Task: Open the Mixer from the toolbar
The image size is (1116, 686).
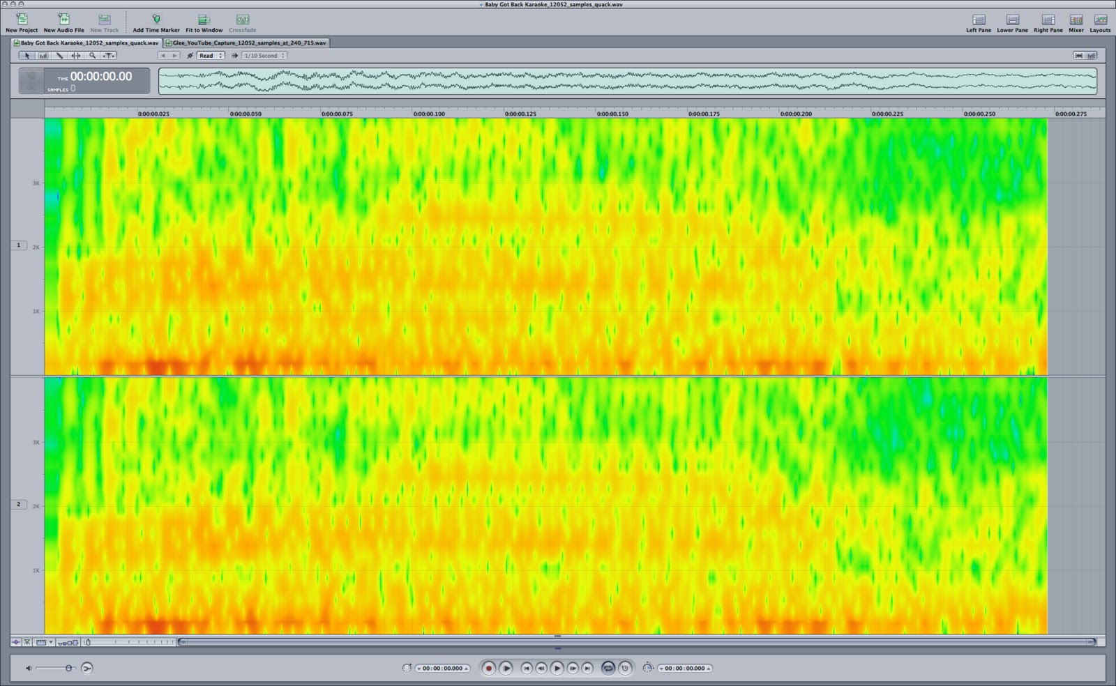Action: click(x=1076, y=20)
